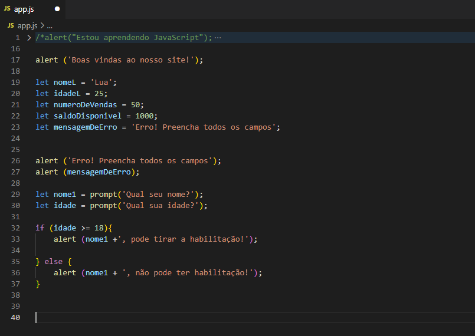The width and height of the screenshot is (475, 336).
Task: Click the folded-region ellipsis after the comment
Action: pyautogui.click(x=218, y=38)
